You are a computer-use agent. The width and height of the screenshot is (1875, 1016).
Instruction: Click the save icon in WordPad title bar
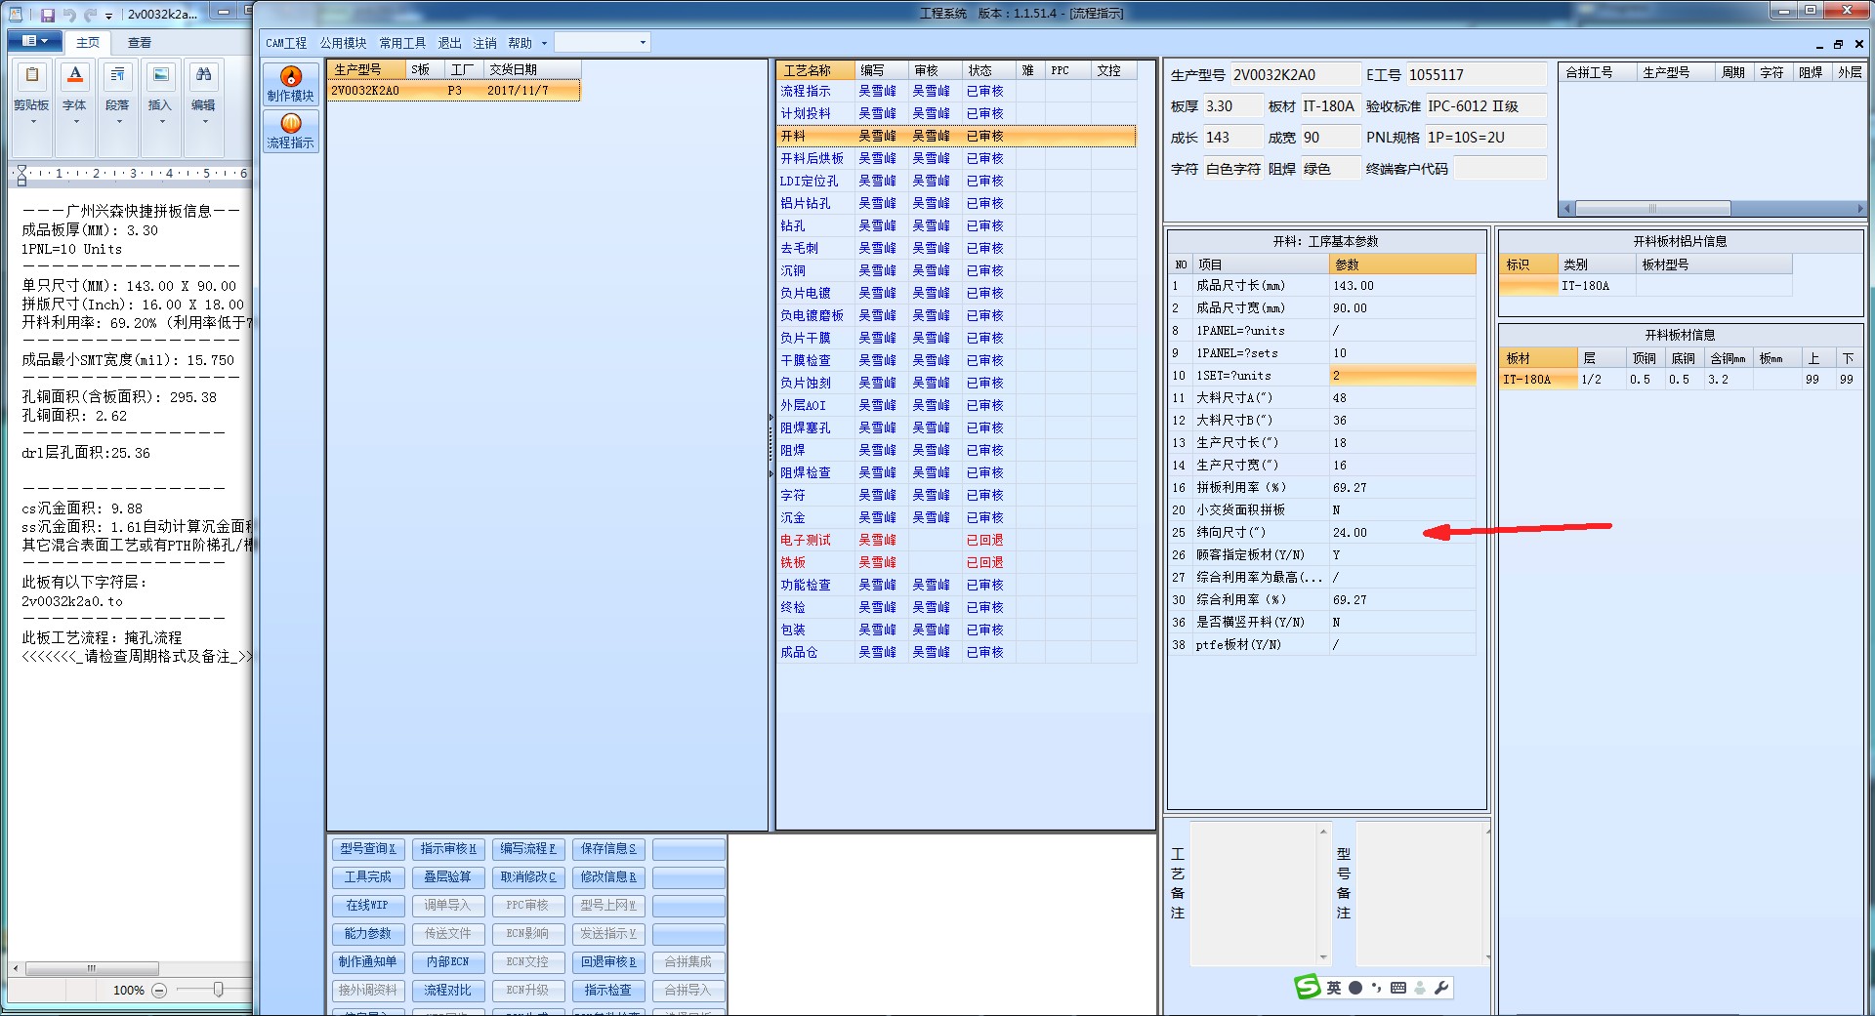tap(48, 15)
